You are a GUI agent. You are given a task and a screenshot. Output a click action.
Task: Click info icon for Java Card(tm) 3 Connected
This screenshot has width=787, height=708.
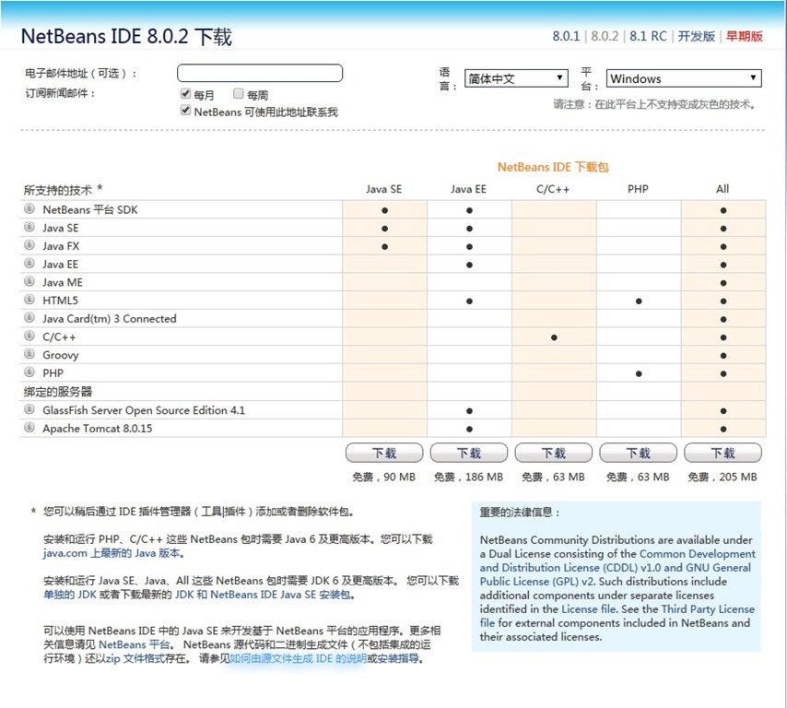[x=29, y=317]
